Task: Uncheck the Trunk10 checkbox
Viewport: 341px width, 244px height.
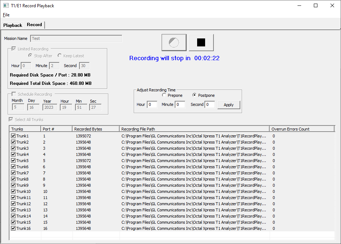Action: pos(13,191)
